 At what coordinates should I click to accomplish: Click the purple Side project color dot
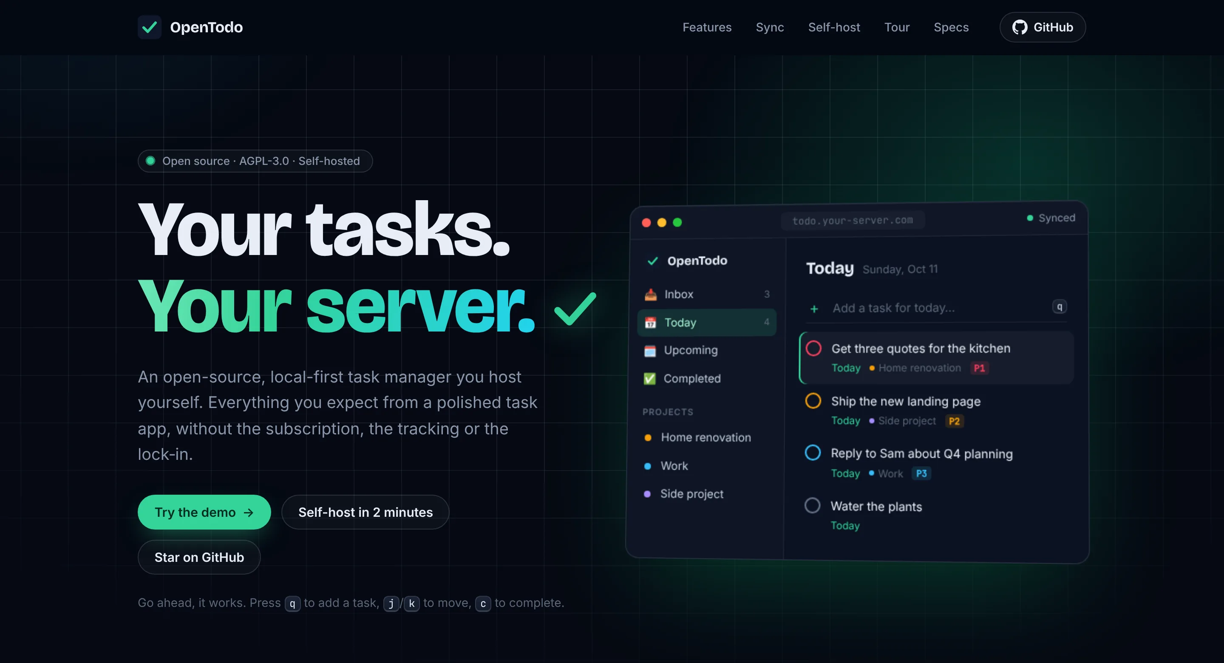647,494
